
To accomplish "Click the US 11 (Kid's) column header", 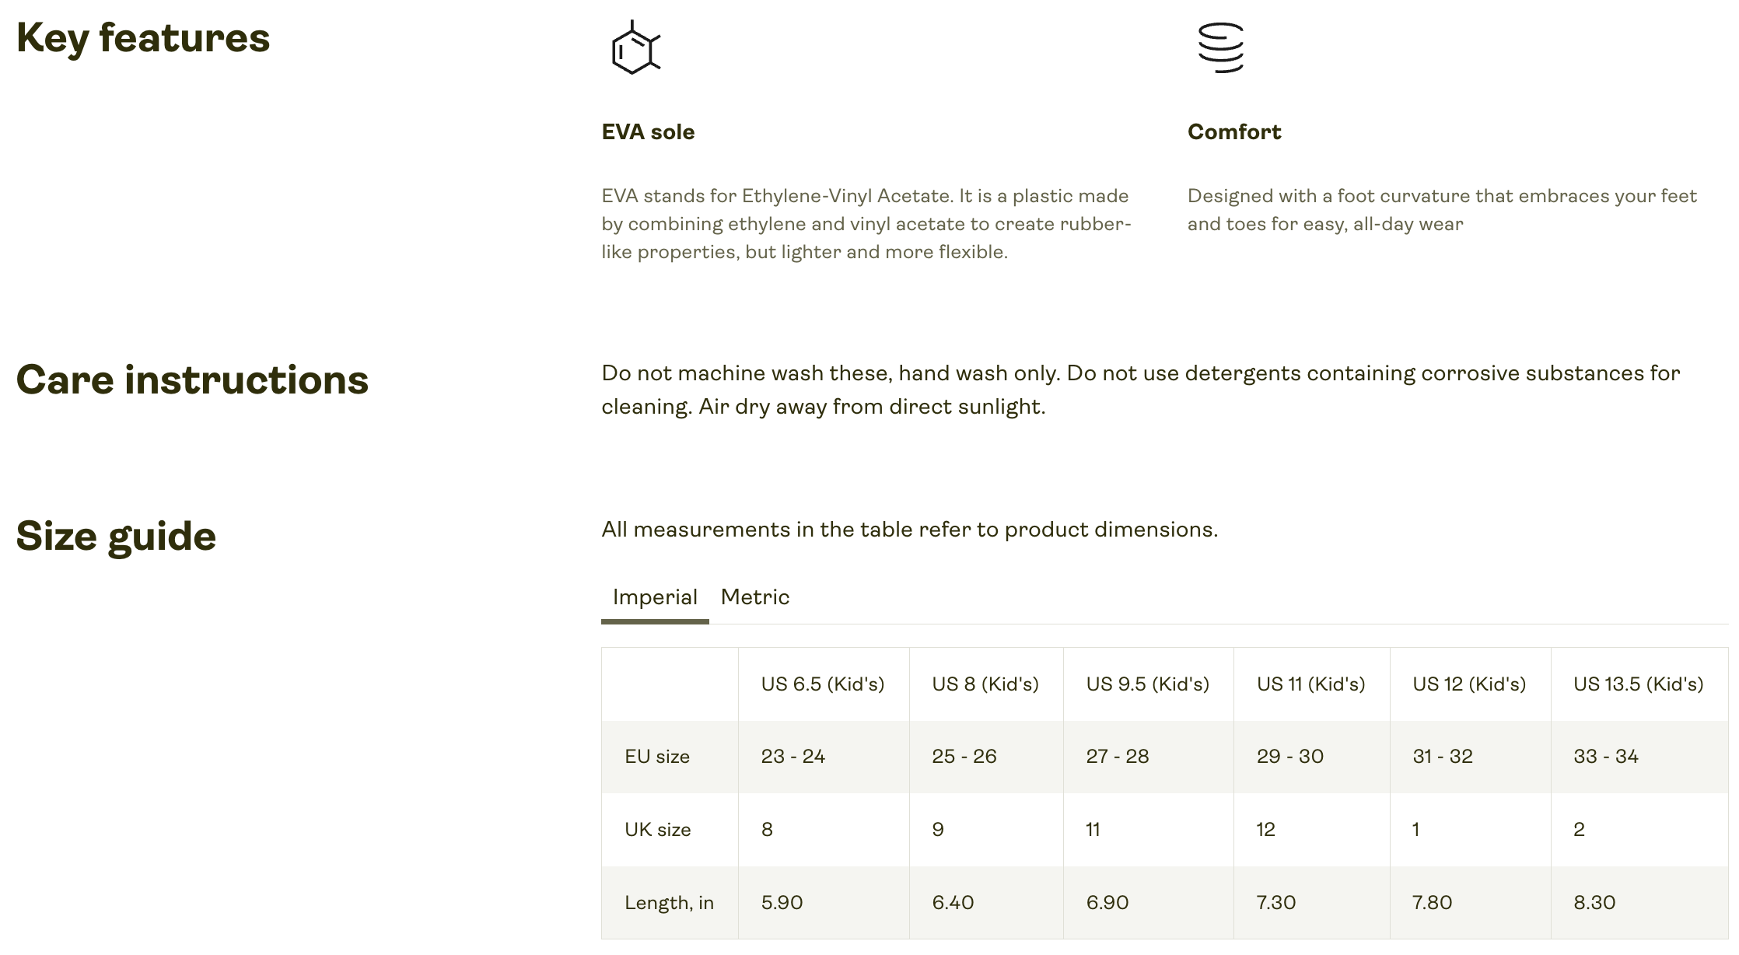I will 1310,684.
